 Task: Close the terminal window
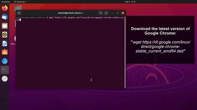coord(123,13)
